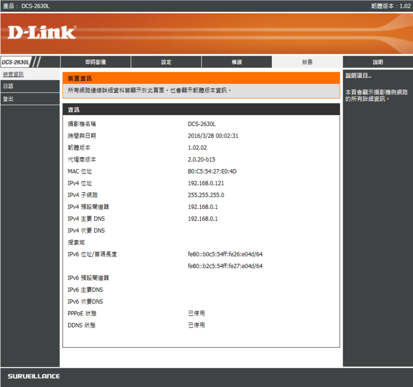Select the MAC address B0:C5:54:27:E0:4D
This screenshot has width=413, height=387.
(x=212, y=171)
